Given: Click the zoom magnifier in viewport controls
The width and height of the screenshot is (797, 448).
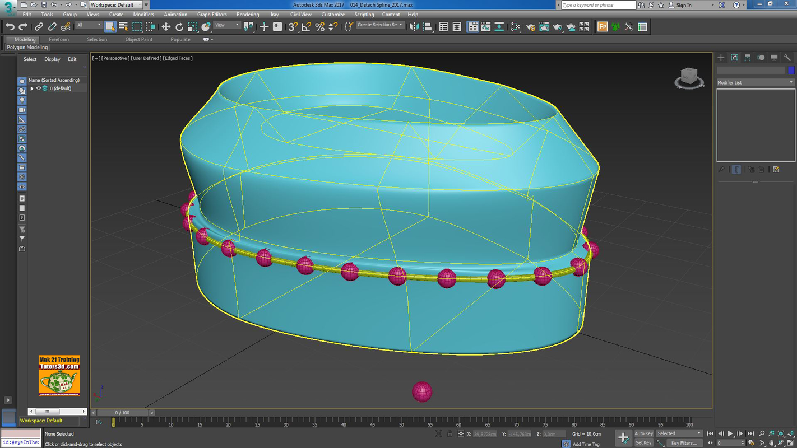Looking at the screenshot, I should tap(762, 433).
